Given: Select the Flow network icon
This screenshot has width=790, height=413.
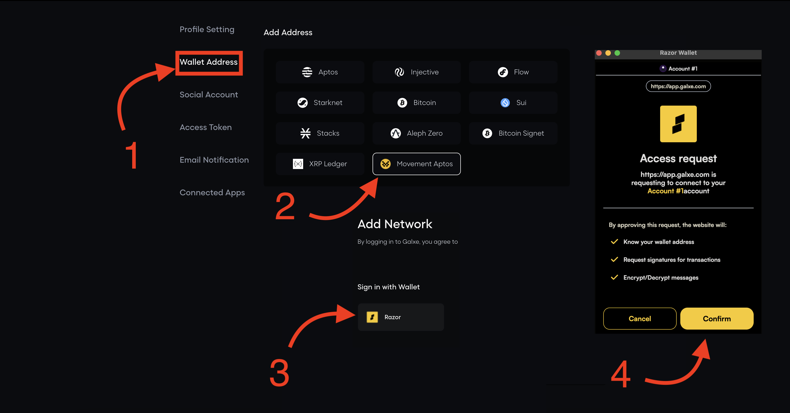Looking at the screenshot, I should 503,72.
